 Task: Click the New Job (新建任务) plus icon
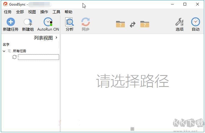point(10,22)
